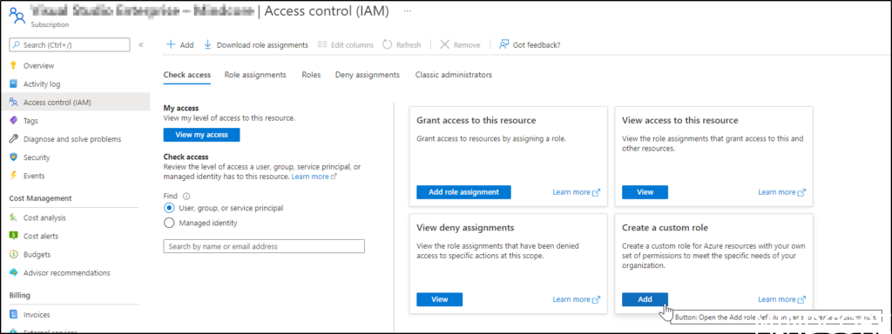Image resolution: width=892 pixels, height=334 pixels.
Task: Open Learn more link under Check access
Action: pos(314,177)
